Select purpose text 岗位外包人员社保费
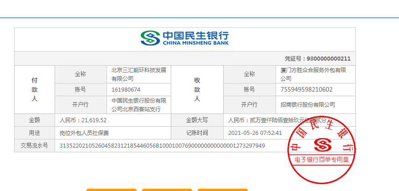The width and height of the screenshot is (399, 191). point(84,133)
